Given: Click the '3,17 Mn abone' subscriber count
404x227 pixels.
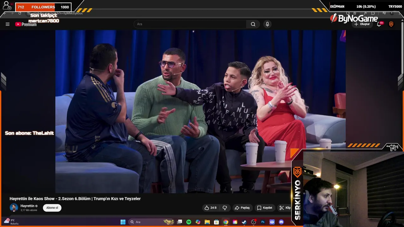Looking at the screenshot, I should point(29,210).
